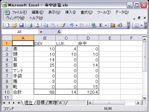This screenshot has width=149, height=112.
Task: Click the horizontal scrollbar left arrow
Action: tap(90, 103)
